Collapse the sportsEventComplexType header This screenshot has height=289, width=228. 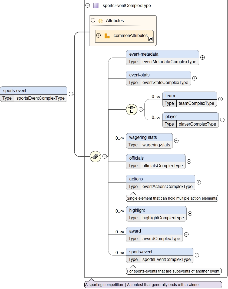88,5
